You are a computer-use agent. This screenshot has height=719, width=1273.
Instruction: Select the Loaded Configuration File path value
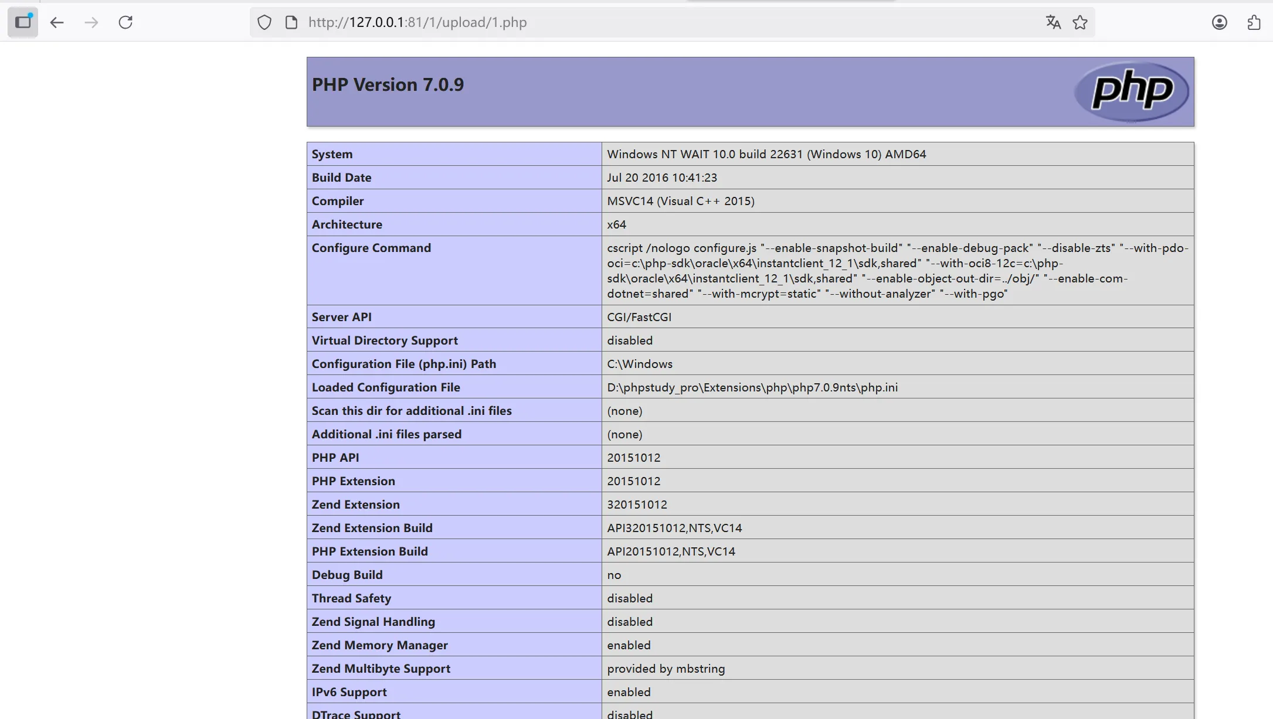pyautogui.click(x=752, y=387)
